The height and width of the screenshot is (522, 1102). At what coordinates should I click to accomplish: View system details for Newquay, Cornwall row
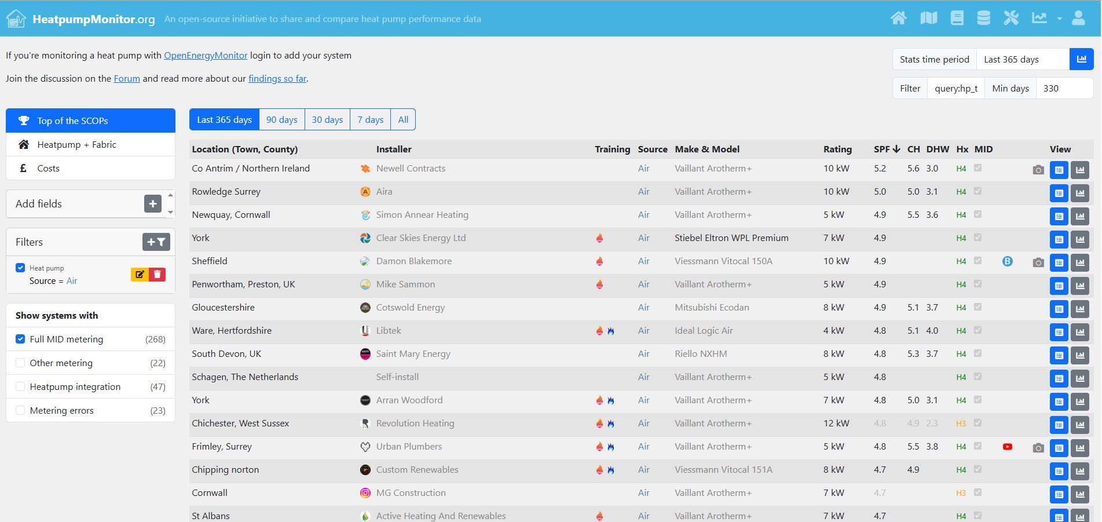(1059, 216)
